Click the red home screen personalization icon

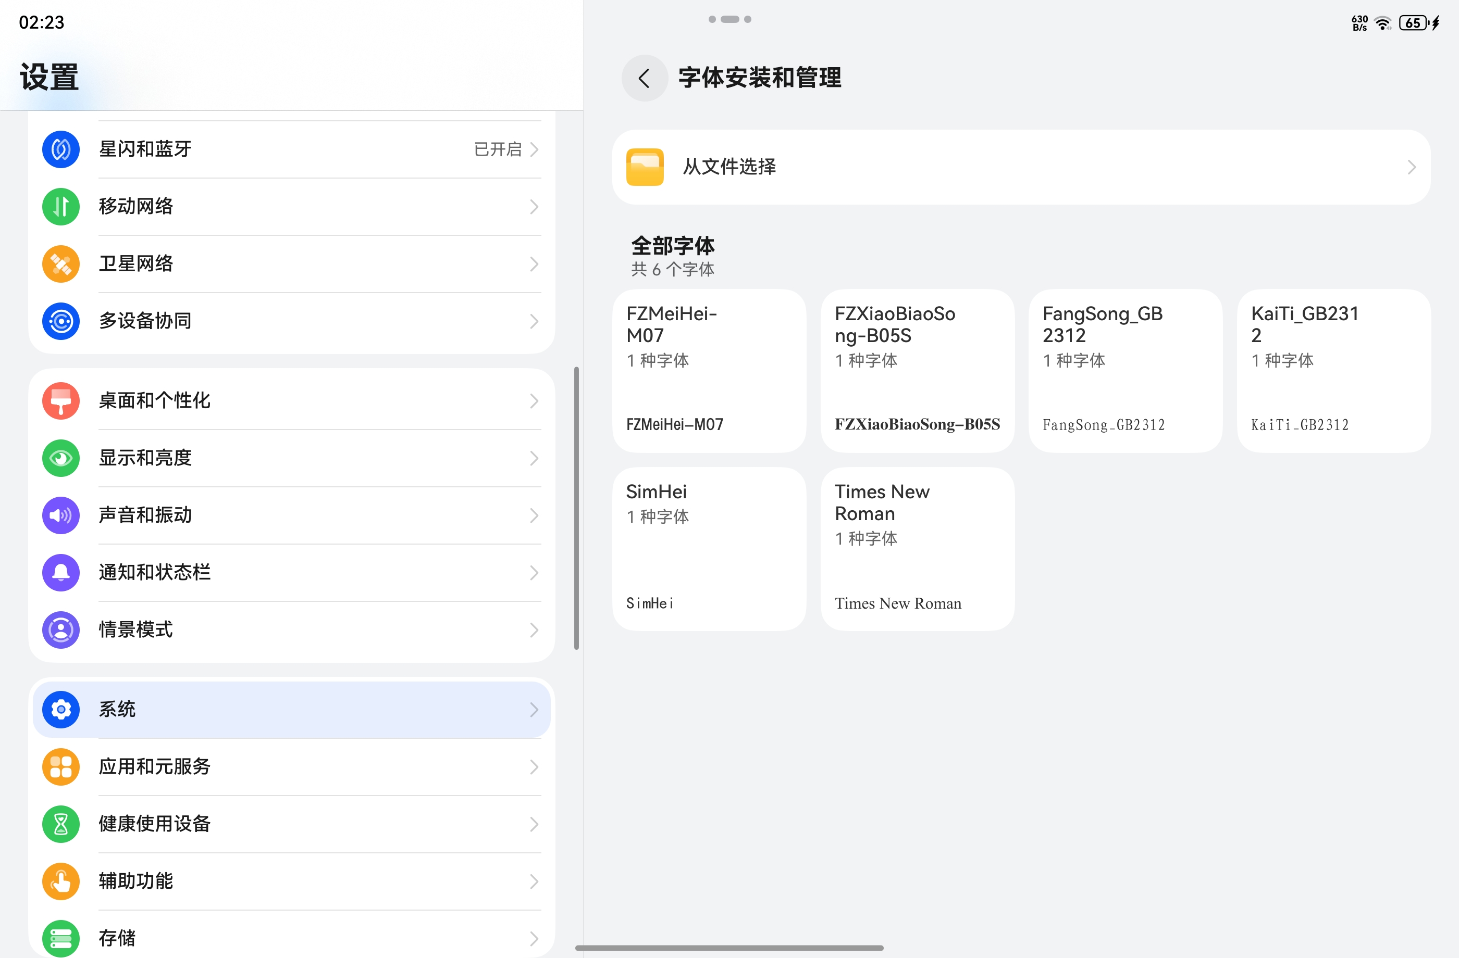click(60, 400)
